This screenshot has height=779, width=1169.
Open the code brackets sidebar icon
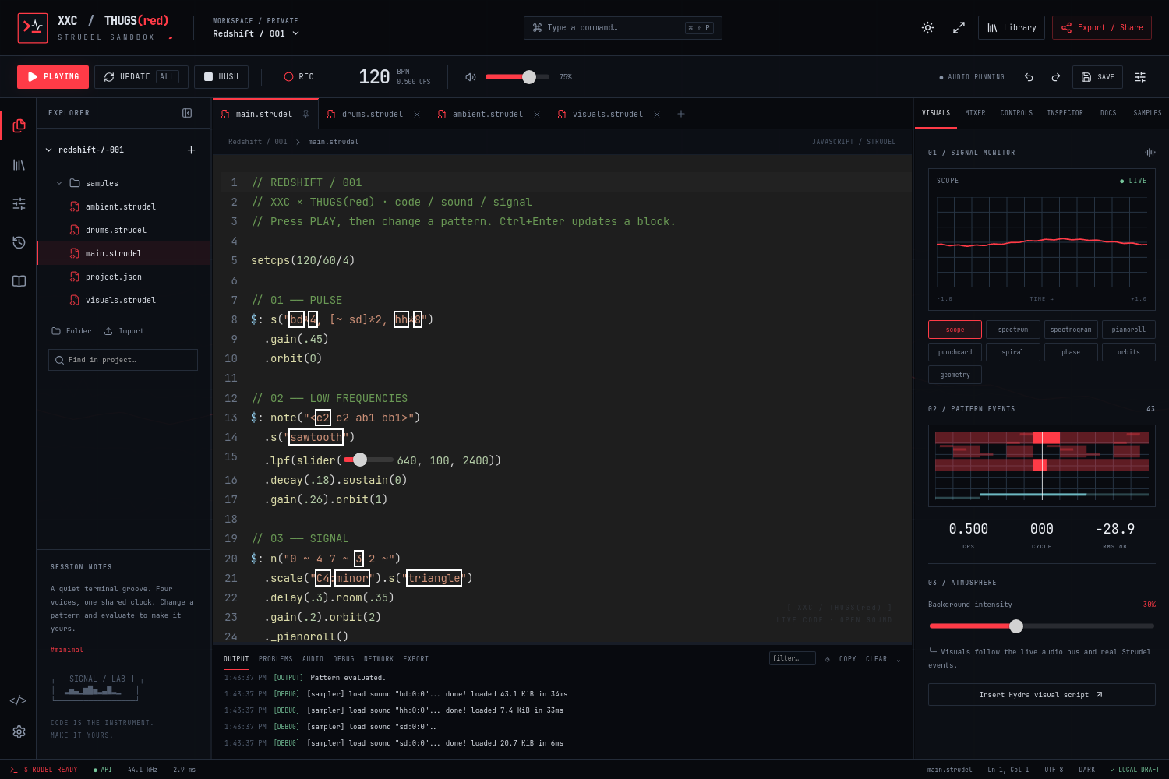pyautogui.click(x=18, y=700)
